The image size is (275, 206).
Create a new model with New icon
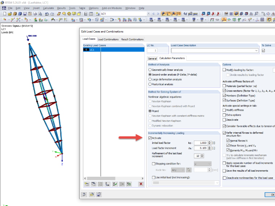coord(5,14)
